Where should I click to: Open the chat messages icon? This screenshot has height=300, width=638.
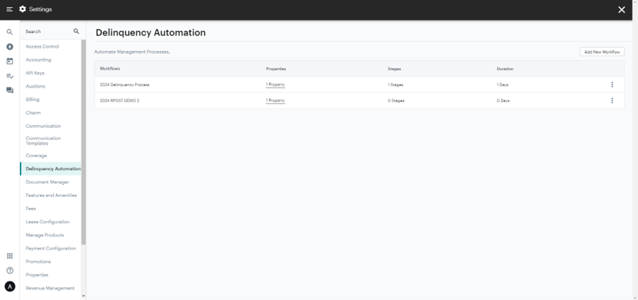click(9, 90)
